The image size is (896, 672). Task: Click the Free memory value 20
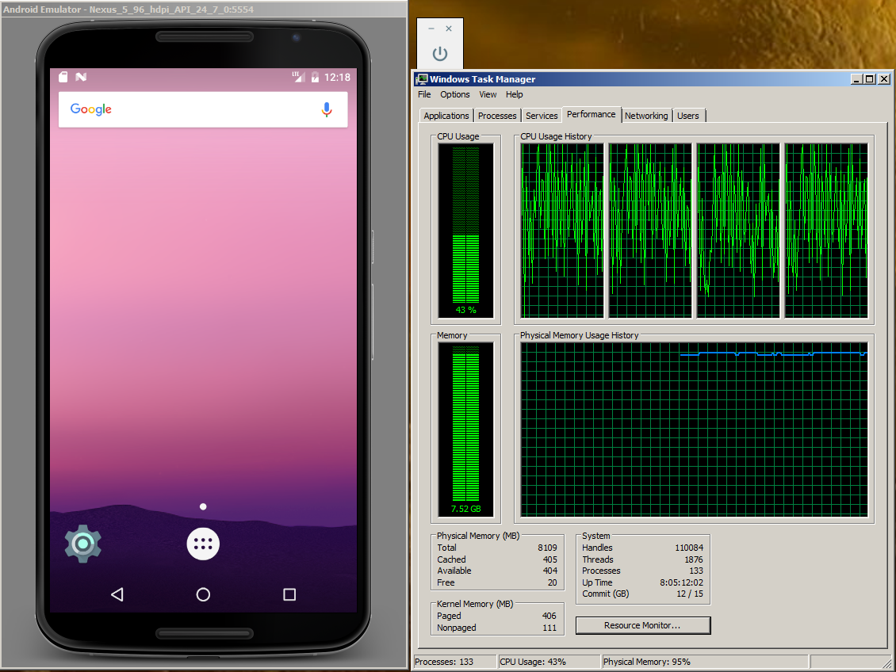(x=553, y=582)
